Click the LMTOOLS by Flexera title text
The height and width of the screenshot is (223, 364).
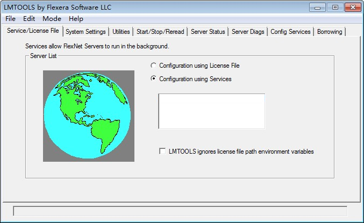(58, 7)
